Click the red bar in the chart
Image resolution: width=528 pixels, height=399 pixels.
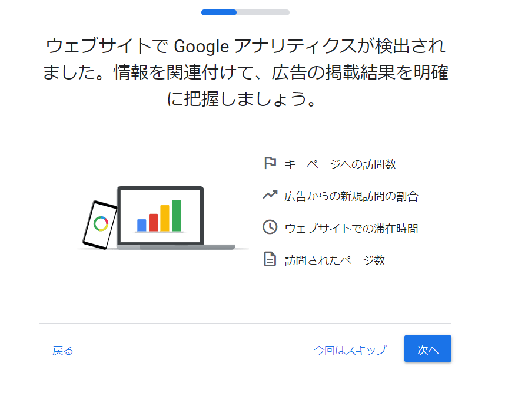click(153, 223)
